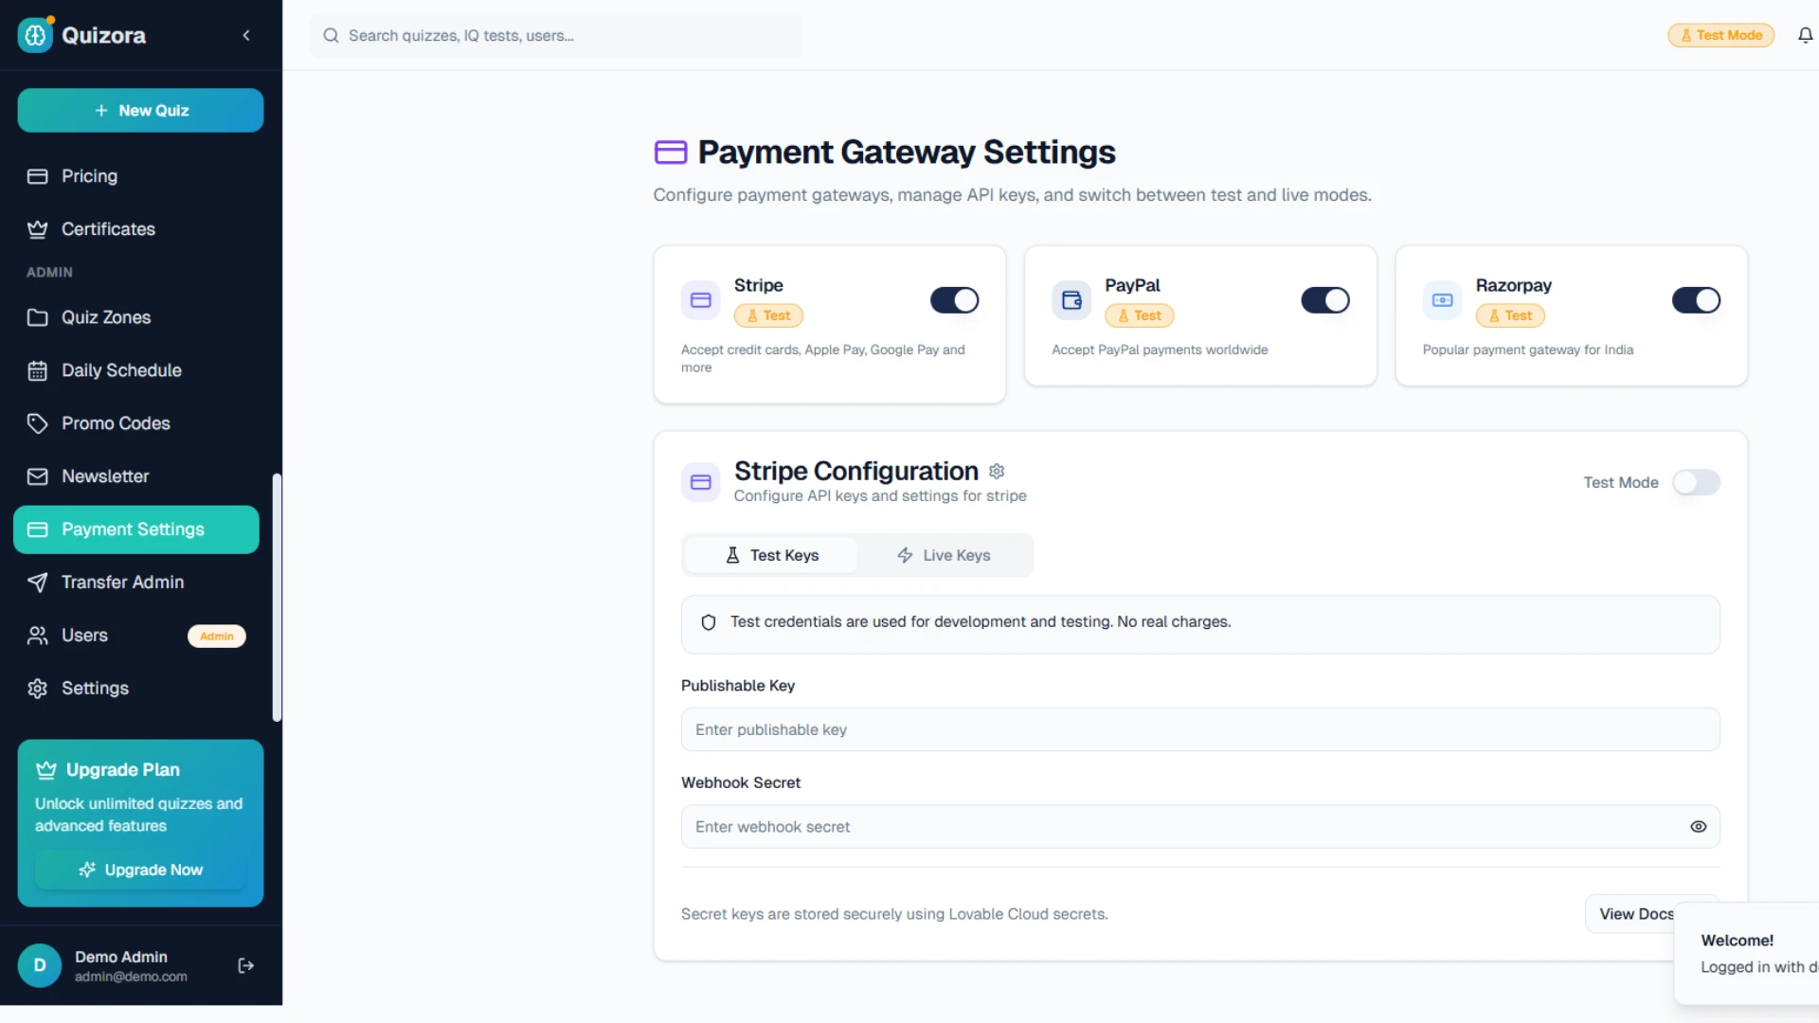Click the Admin badge next to Users

pos(217,637)
